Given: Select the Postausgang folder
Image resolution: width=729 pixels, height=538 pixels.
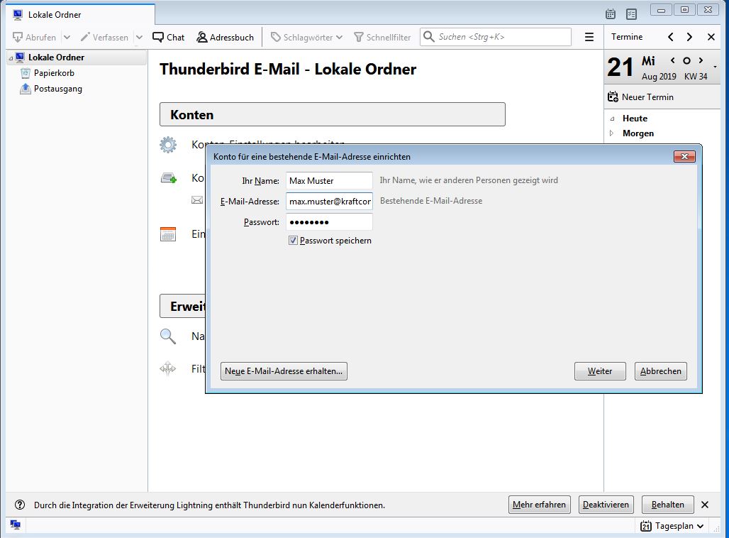Looking at the screenshot, I should [57, 89].
